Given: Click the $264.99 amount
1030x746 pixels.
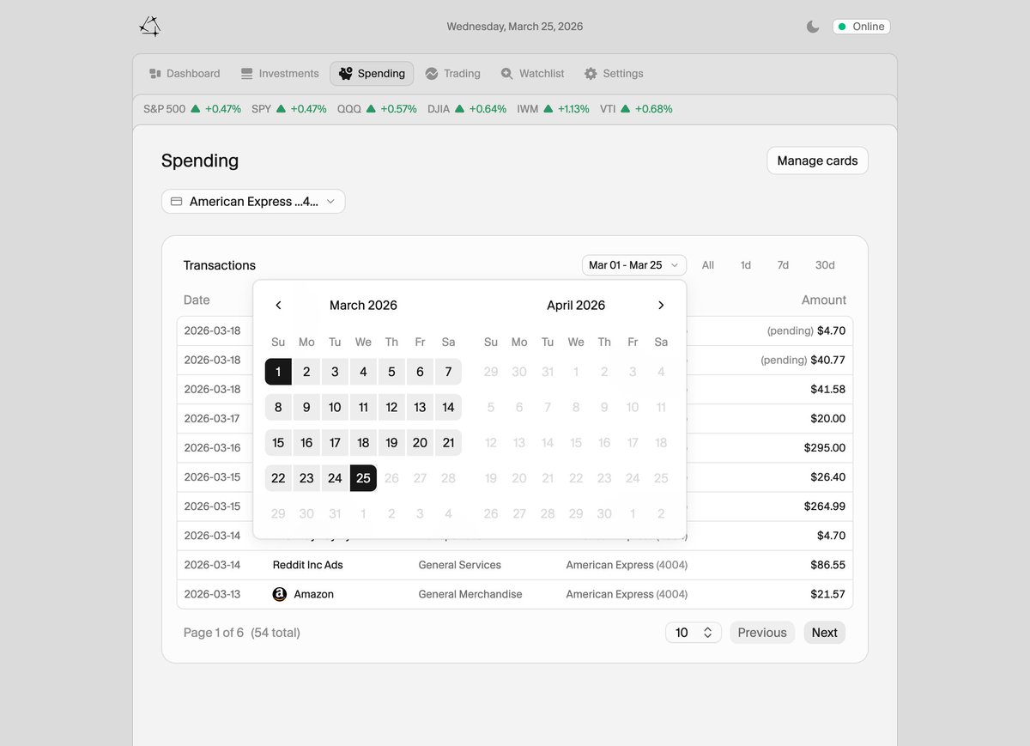Looking at the screenshot, I should click(x=825, y=506).
